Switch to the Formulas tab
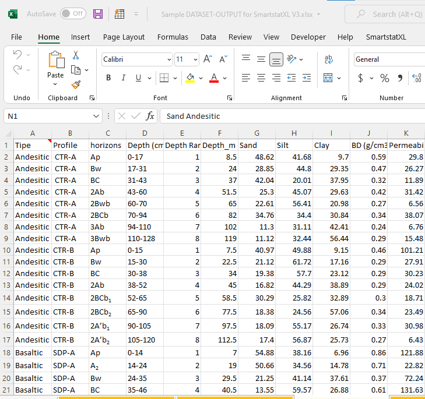 pos(173,37)
